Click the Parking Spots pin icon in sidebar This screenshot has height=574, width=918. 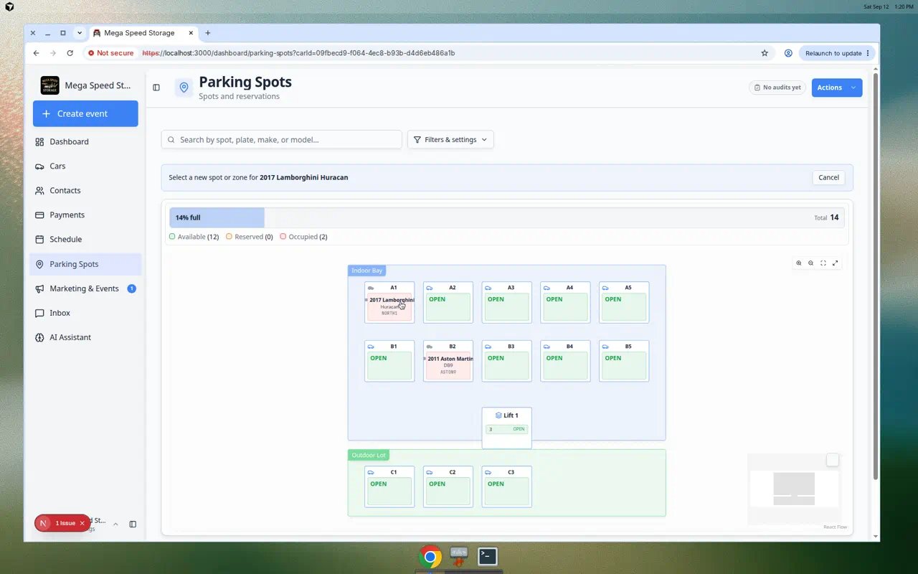(39, 264)
